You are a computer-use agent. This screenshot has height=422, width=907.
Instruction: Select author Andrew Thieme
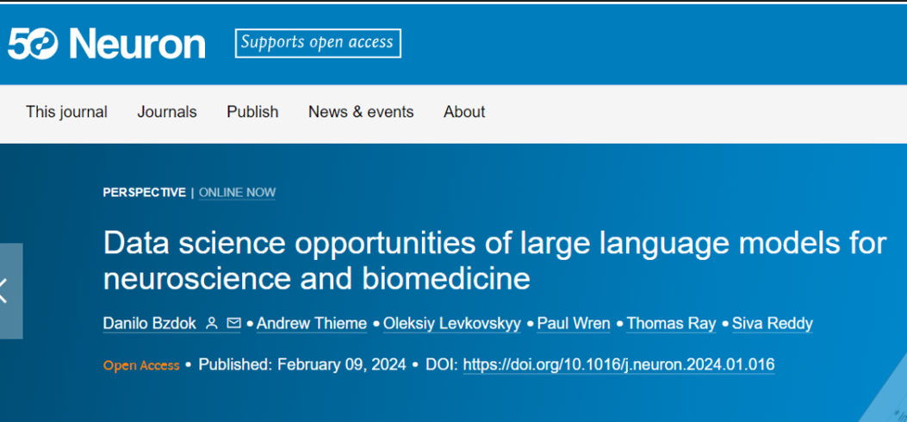tap(311, 324)
